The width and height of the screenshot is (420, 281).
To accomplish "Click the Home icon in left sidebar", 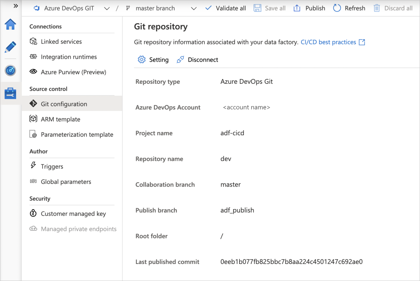I will click(x=10, y=25).
